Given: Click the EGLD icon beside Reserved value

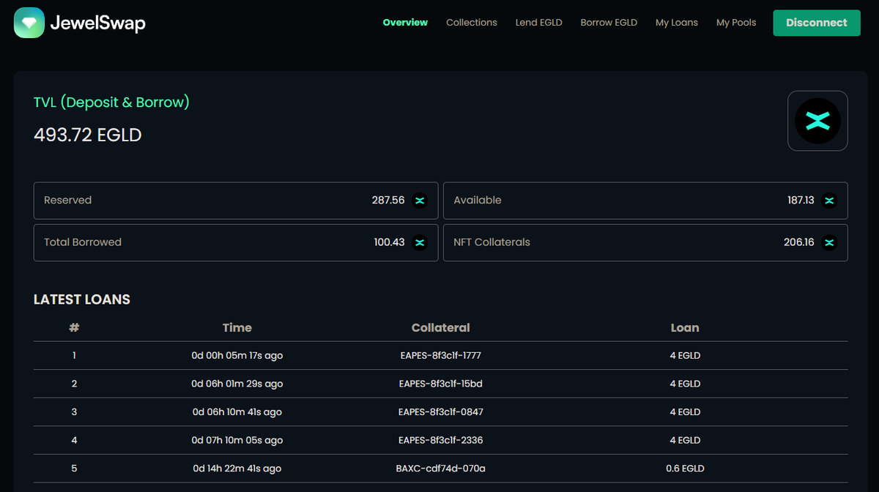Looking at the screenshot, I should [x=420, y=201].
